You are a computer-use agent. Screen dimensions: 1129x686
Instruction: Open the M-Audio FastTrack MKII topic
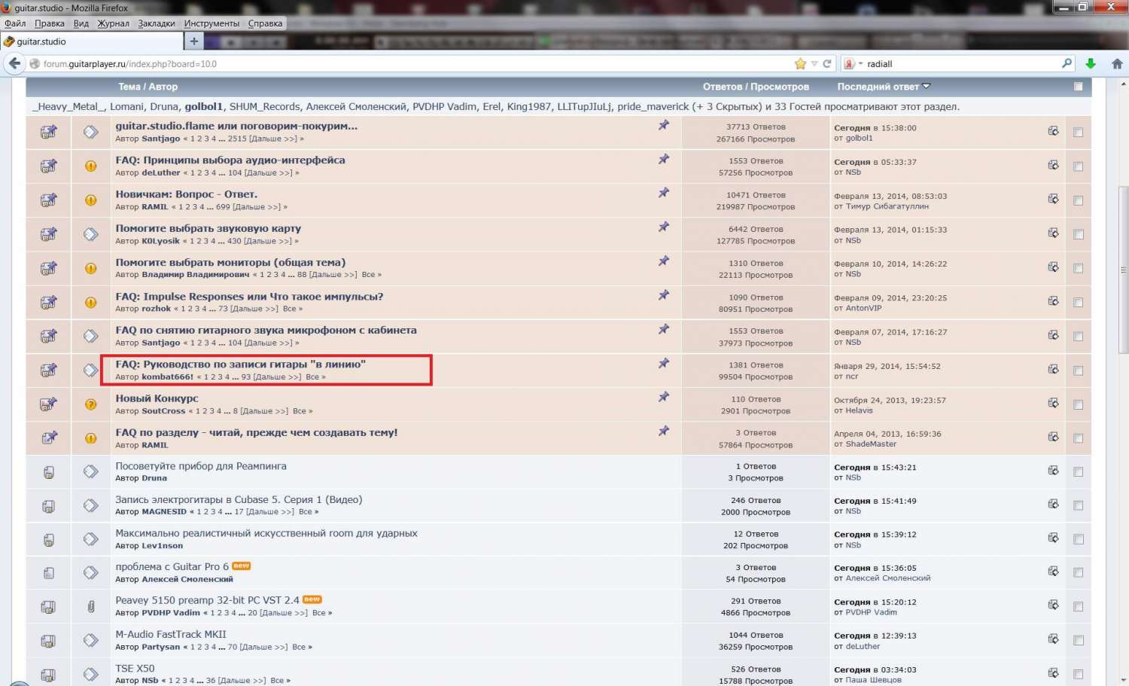170,634
